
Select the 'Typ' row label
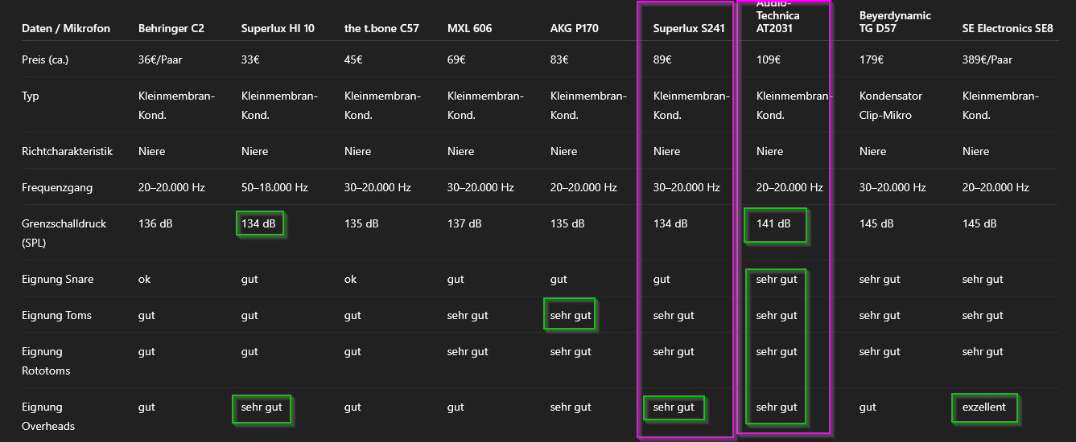pyautogui.click(x=31, y=96)
